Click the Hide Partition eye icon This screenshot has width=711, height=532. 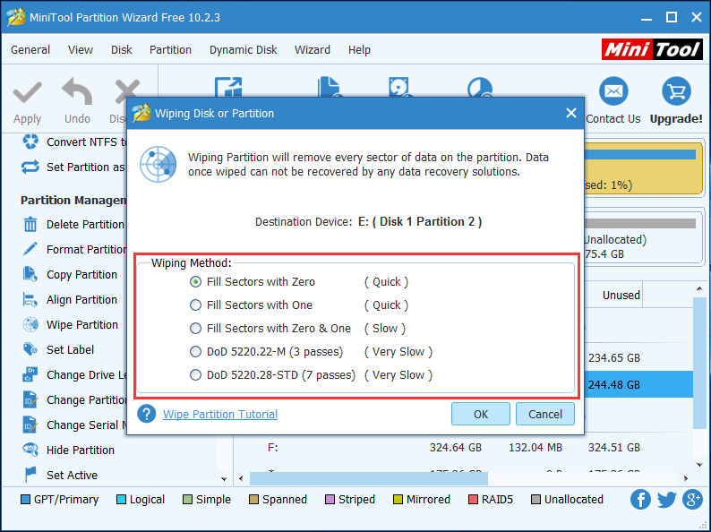pos(30,450)
